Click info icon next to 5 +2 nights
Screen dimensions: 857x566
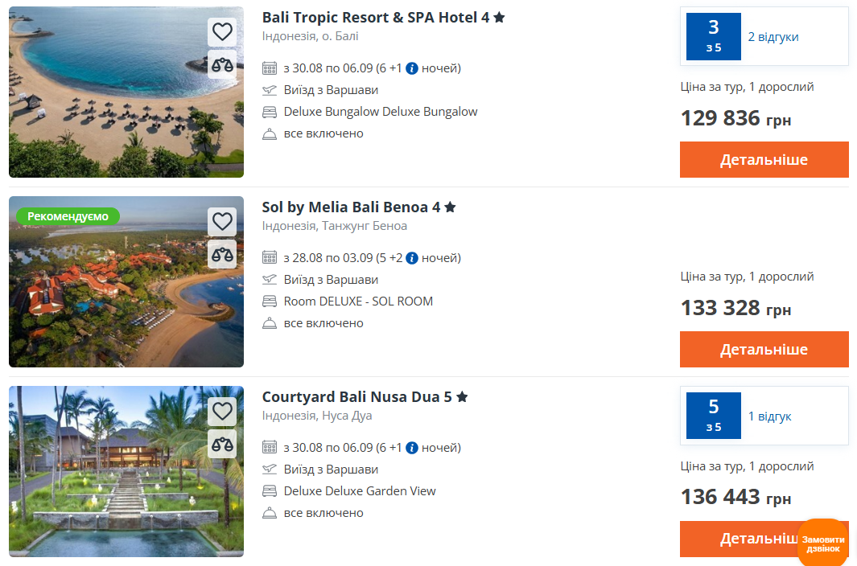(412, 258)
